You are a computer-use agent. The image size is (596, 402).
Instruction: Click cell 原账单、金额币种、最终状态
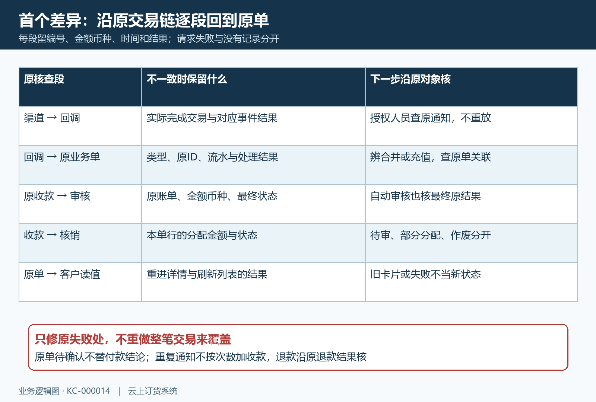(253, 204)
